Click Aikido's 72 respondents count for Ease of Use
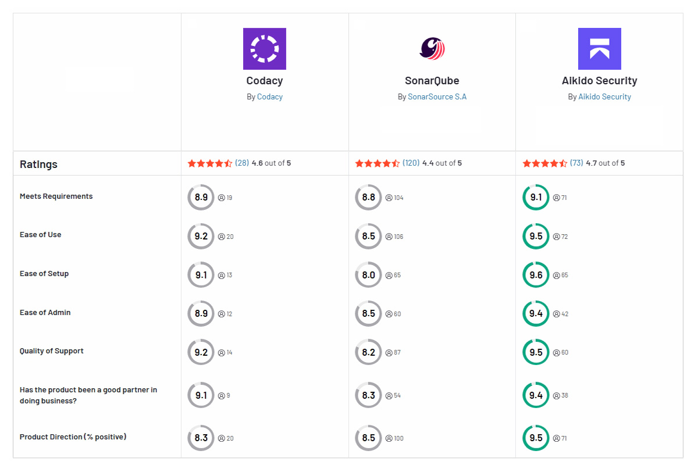Image resolution: width=698 pixels, height=465 pixels. point(560,237)
